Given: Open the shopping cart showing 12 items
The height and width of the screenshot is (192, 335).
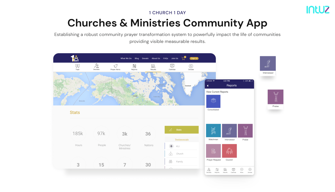Looking at the screenshot, I should pos(183,58).
